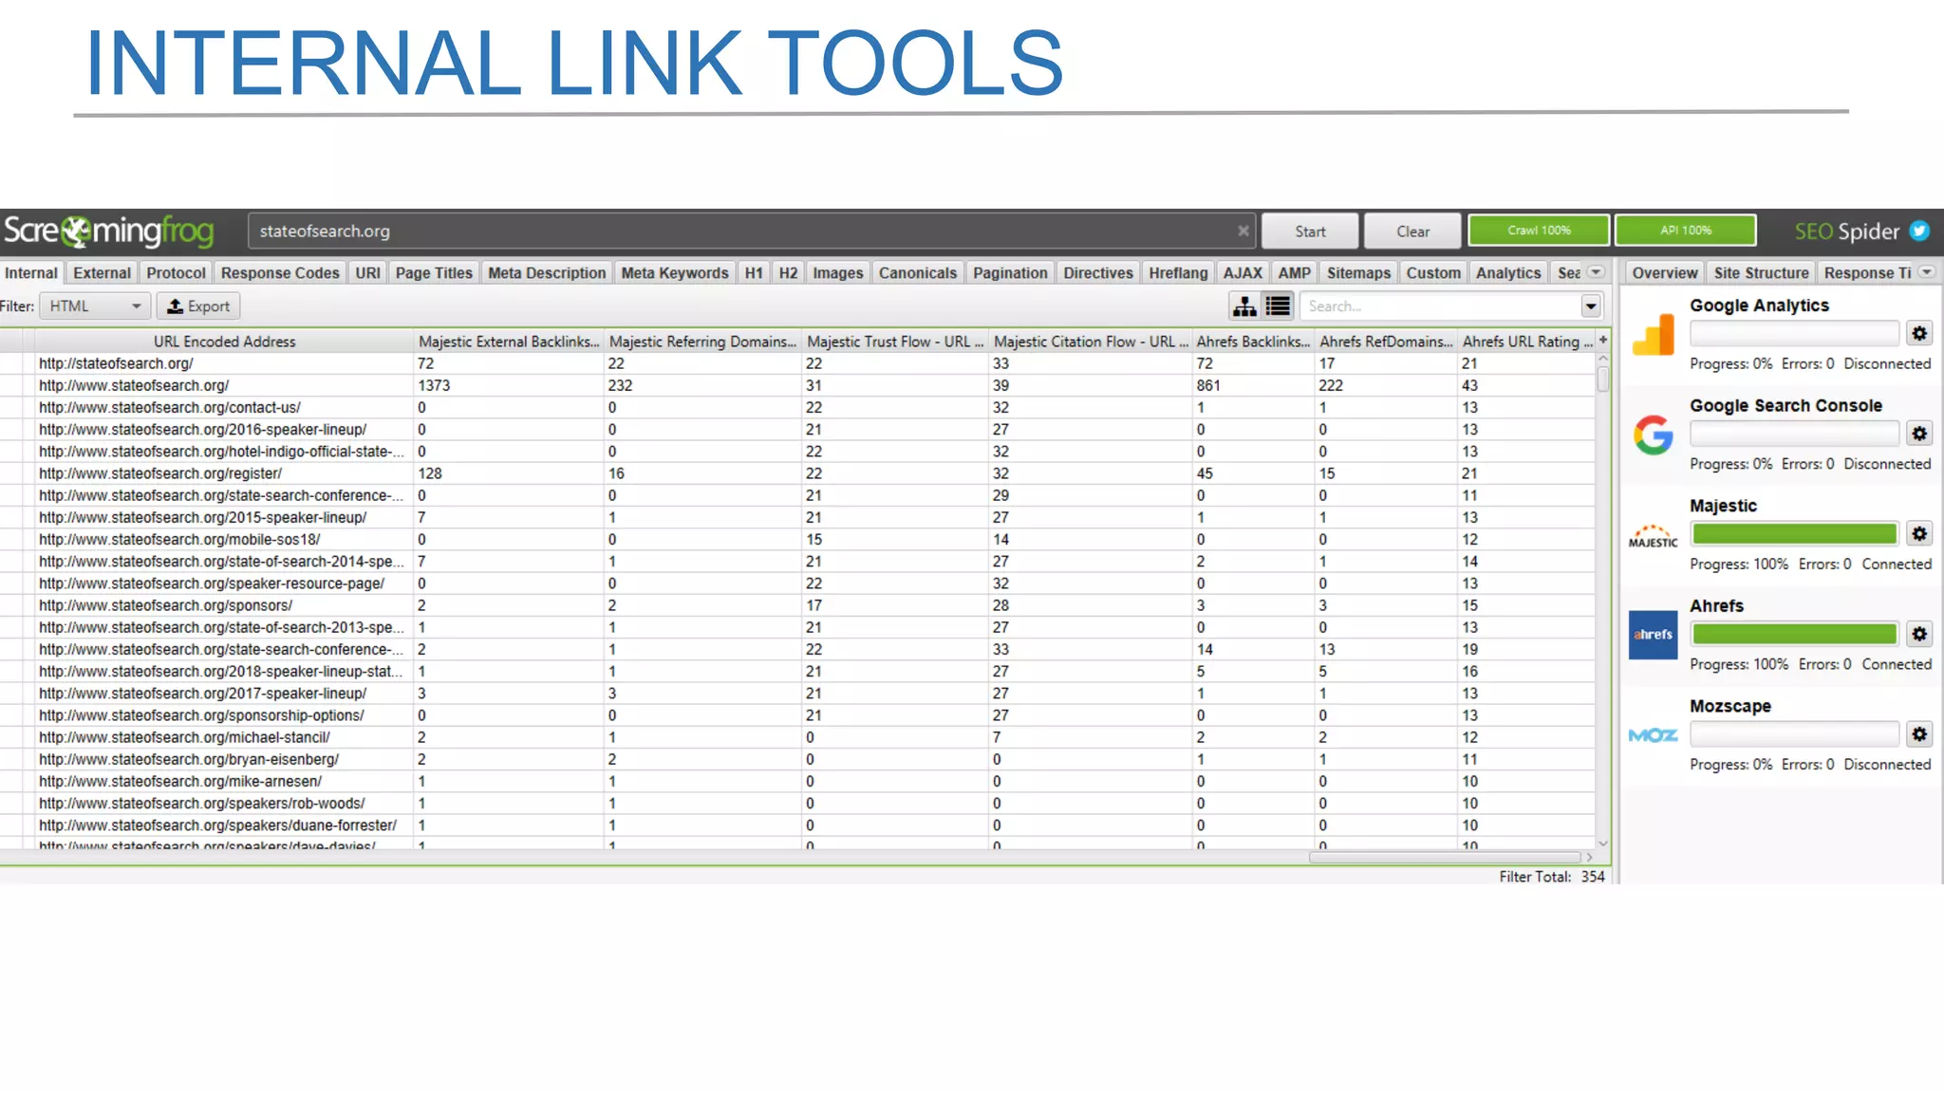Click the Clear button

1412,231
